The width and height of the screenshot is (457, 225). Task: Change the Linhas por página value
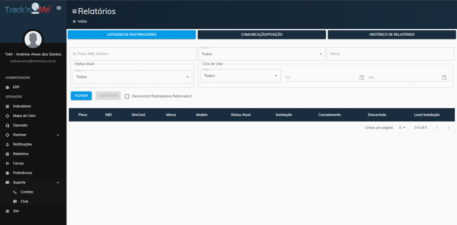coord(402,127)
